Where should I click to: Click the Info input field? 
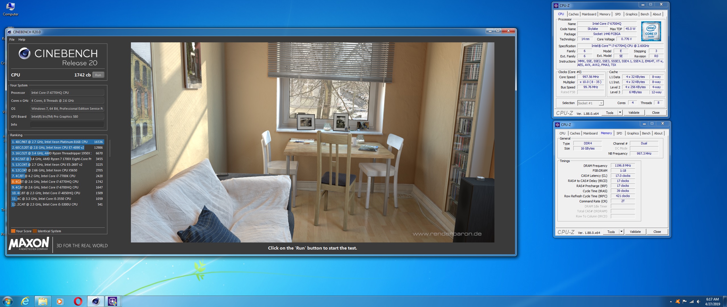click(67, 125)
